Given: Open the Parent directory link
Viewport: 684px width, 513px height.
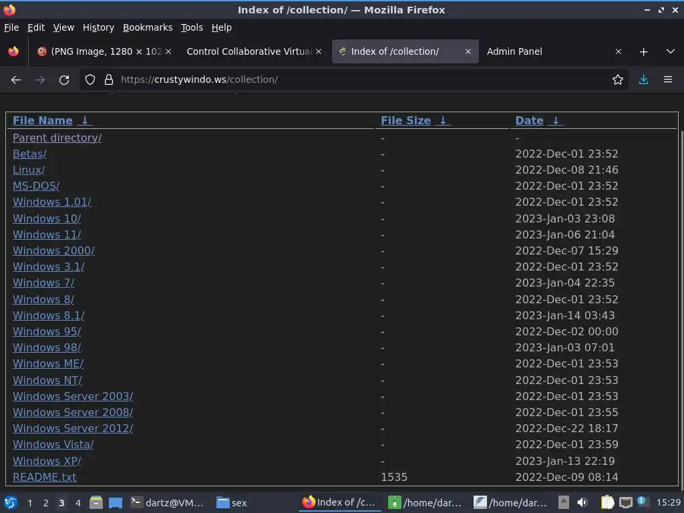Looking at the screenshot, I should [x=57, y=138].
